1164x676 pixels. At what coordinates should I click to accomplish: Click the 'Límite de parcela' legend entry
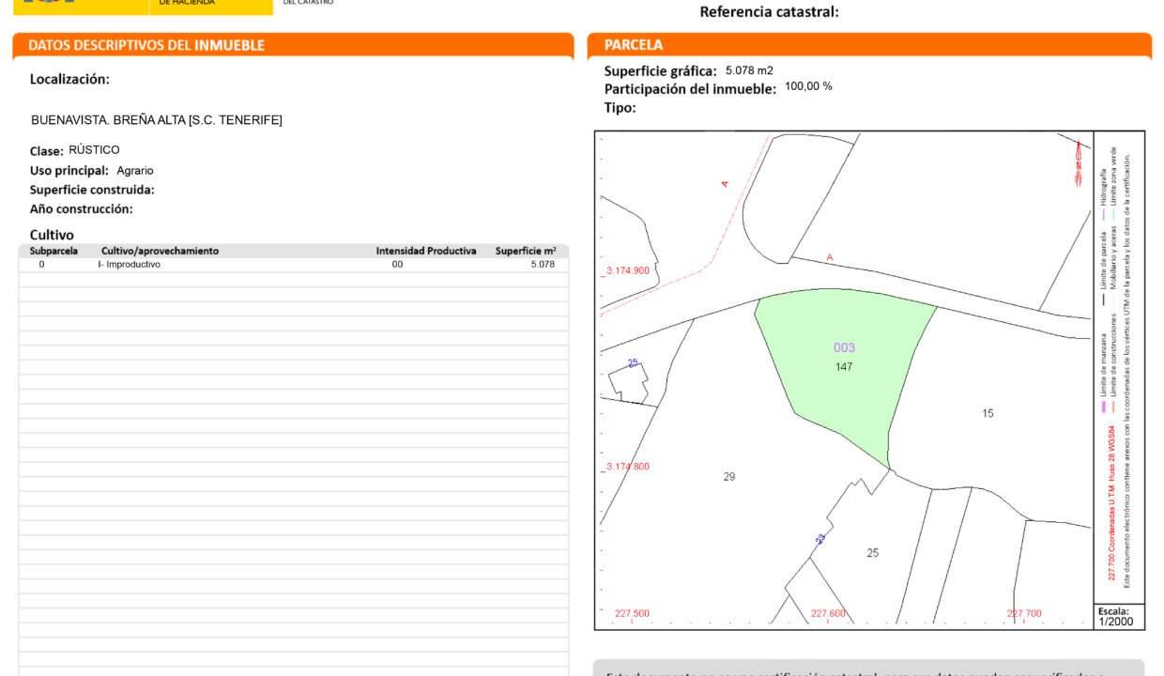(x=1103, y=270)
